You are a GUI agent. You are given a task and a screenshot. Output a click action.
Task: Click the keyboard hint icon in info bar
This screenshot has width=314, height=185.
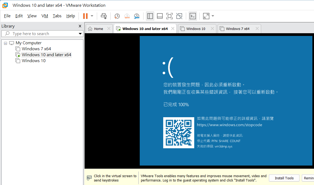coord(89,178)
